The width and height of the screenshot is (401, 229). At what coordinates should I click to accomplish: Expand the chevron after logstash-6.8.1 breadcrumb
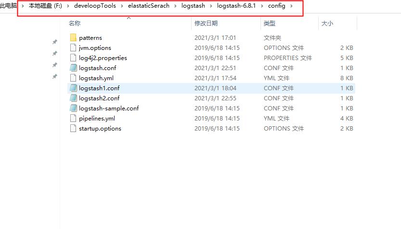point(262,6)
